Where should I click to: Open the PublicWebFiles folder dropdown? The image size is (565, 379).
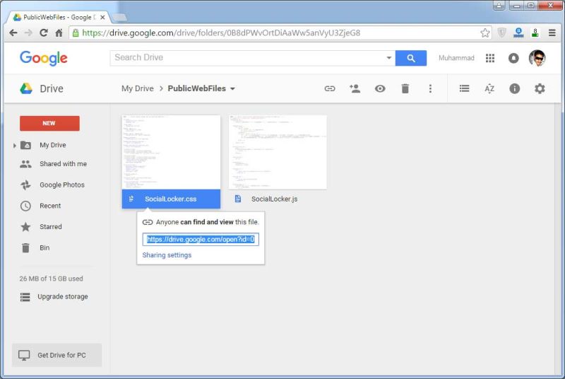click(x=232, y=88)
